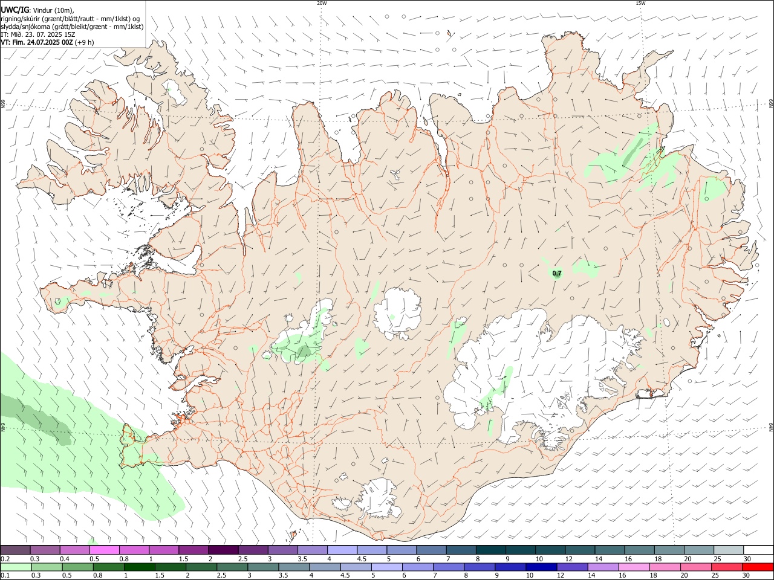Select the pale green 0.1–0.3 swatch in the lower row
This screenshot has width=774, height=580.
pos(16,567)
